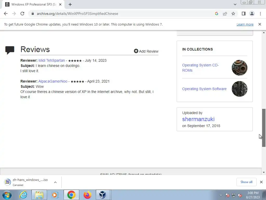Open uploader shermanzuki profile
This screenshot has height=200, width=266.
click(x=198, y=119)
